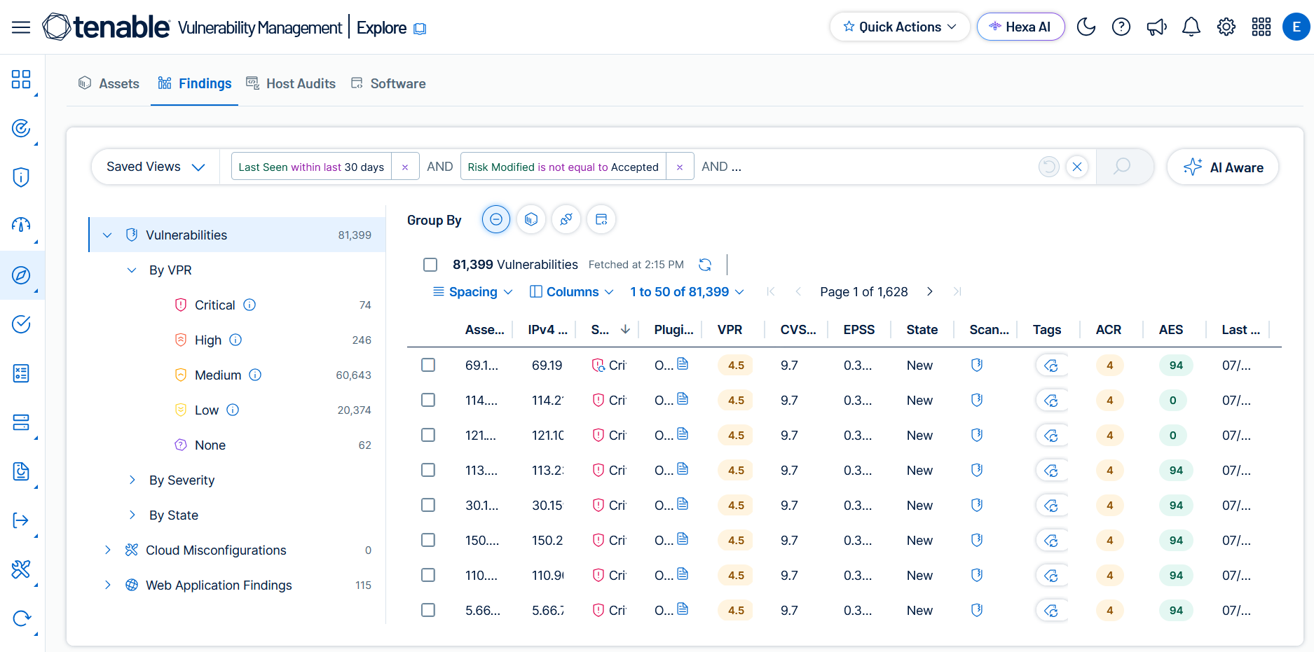This screenshot has width=1314, height=652.
Task: Group findings by asset icon
Action: click(x=531, y=220)
